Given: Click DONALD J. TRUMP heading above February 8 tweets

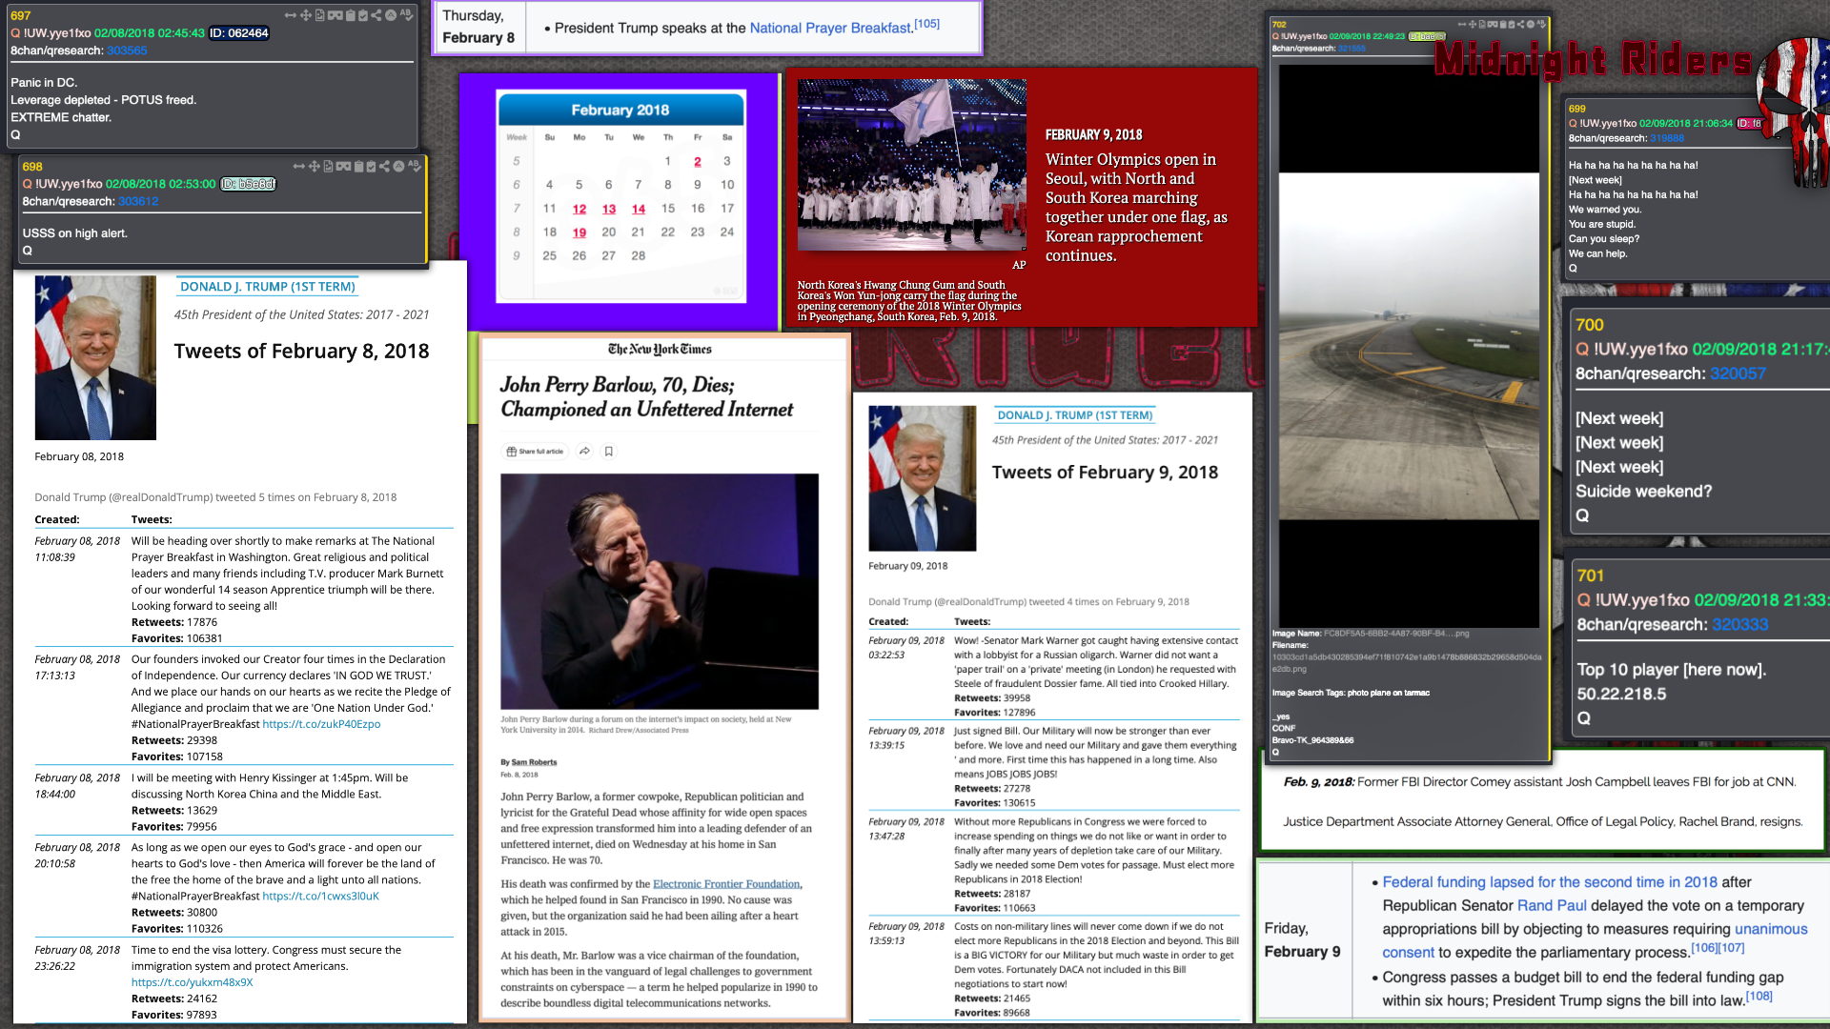Looking at the screenshot, I should click(x=268, y=287).
